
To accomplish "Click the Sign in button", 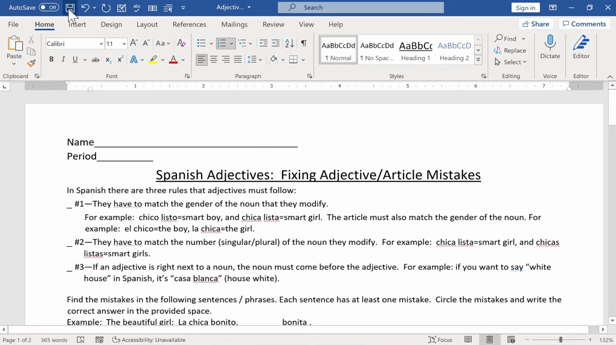I will [x=525, y=8].
